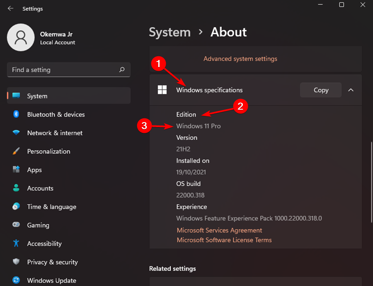Image resolution: width=373 pixels, height=286 pixels.
Task: Select Accounts in the sidebar
Action: click(40, 188)
